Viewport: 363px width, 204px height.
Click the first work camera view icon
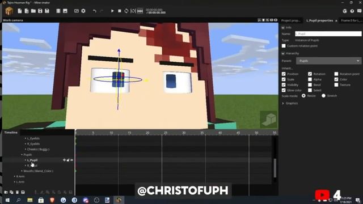259,20
